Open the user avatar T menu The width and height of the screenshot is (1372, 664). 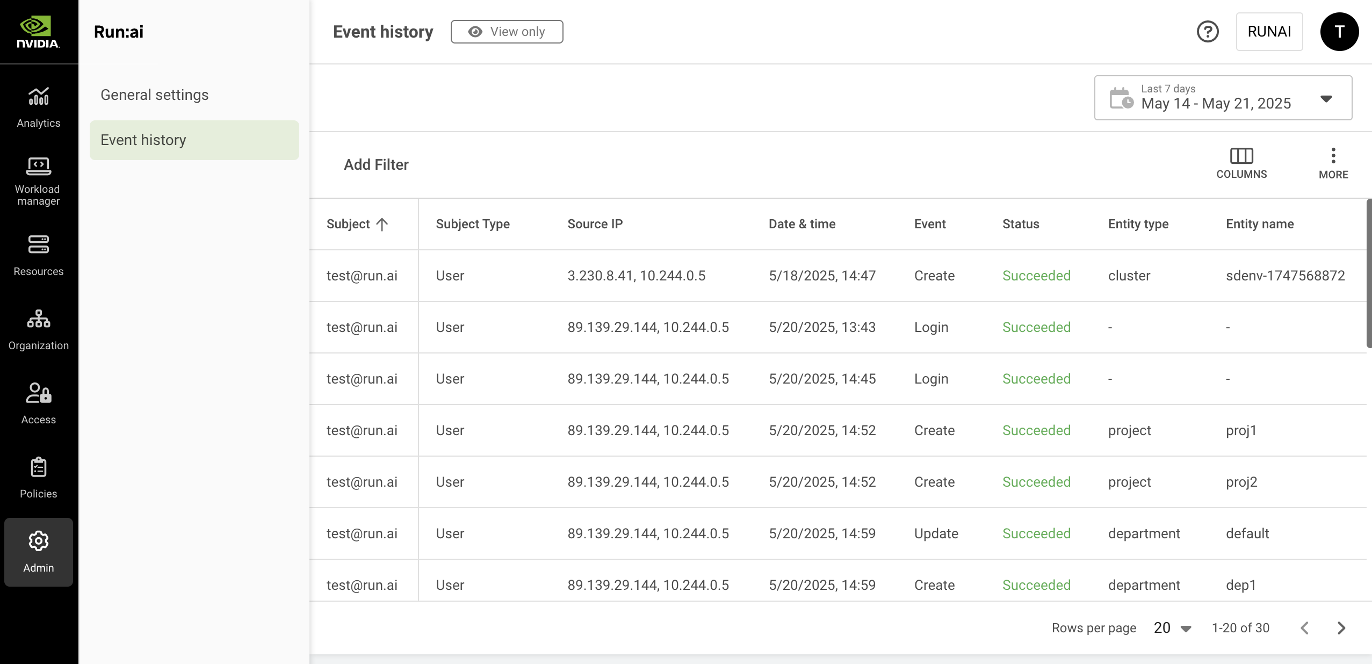click(1339, 32)
